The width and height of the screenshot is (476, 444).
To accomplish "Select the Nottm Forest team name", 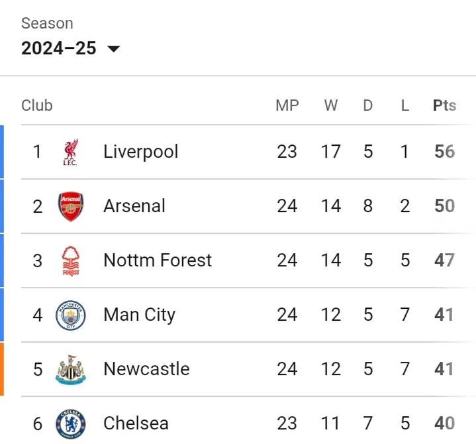I will coord(158,260).
